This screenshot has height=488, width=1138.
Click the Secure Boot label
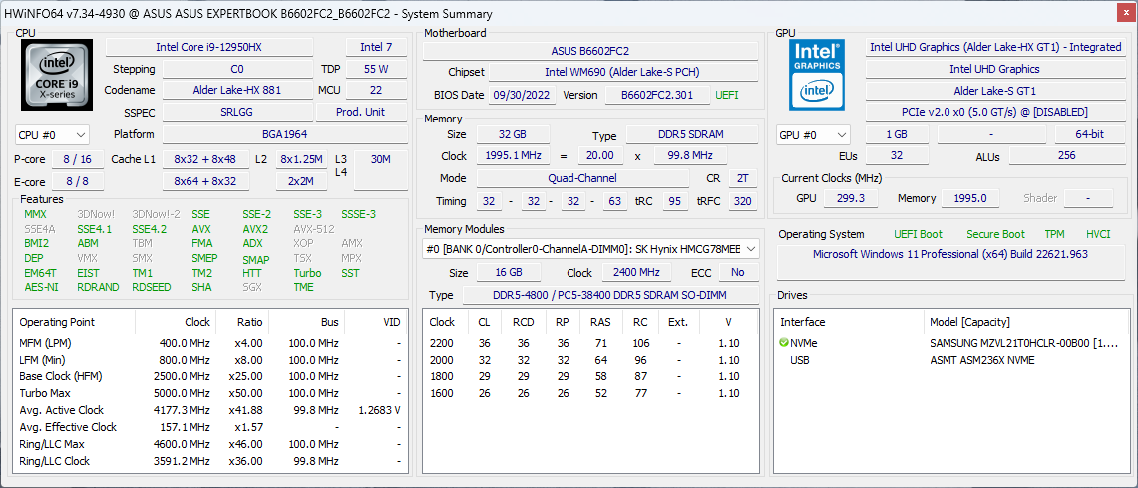tap(995, 234)
